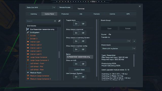The width and height of the screenshot is (162, 91).
Task: Select Interior Light 3 entry
Action: click(x=42, y=48)
